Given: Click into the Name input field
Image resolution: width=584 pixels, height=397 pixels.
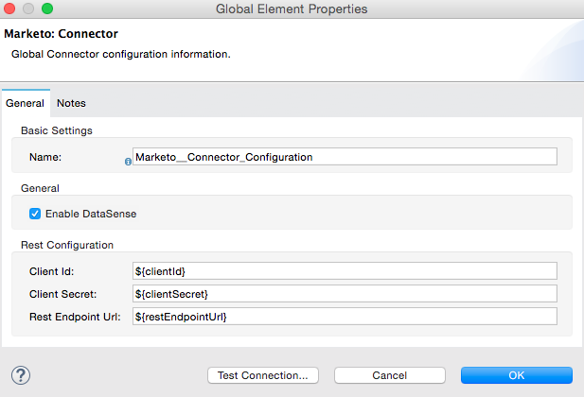Looking at the screenshot, I should pyautogui.click(x=345, y=157).
